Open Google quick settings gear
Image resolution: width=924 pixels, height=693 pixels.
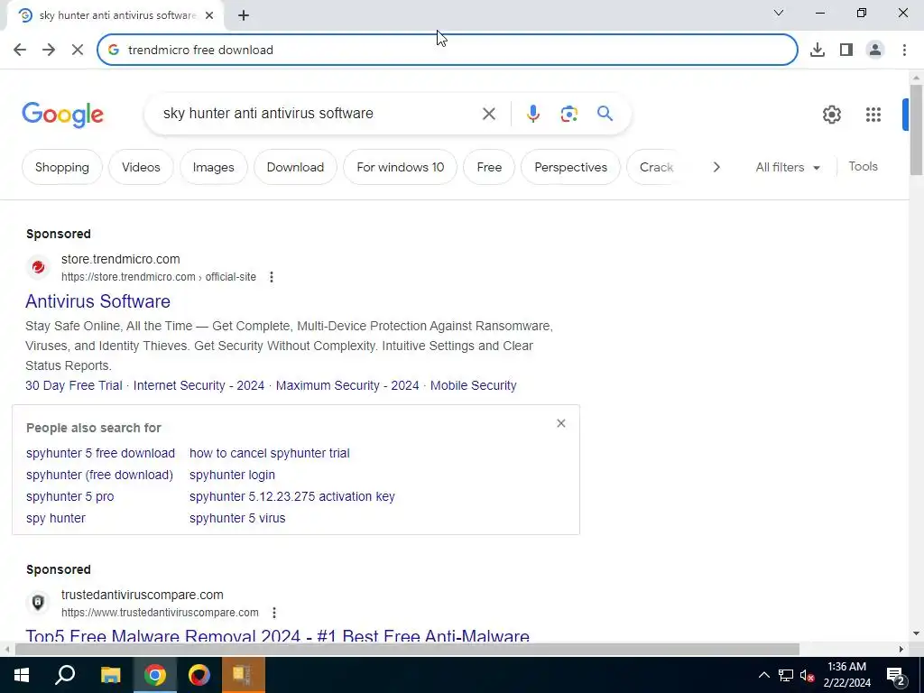tap(831, 115)
